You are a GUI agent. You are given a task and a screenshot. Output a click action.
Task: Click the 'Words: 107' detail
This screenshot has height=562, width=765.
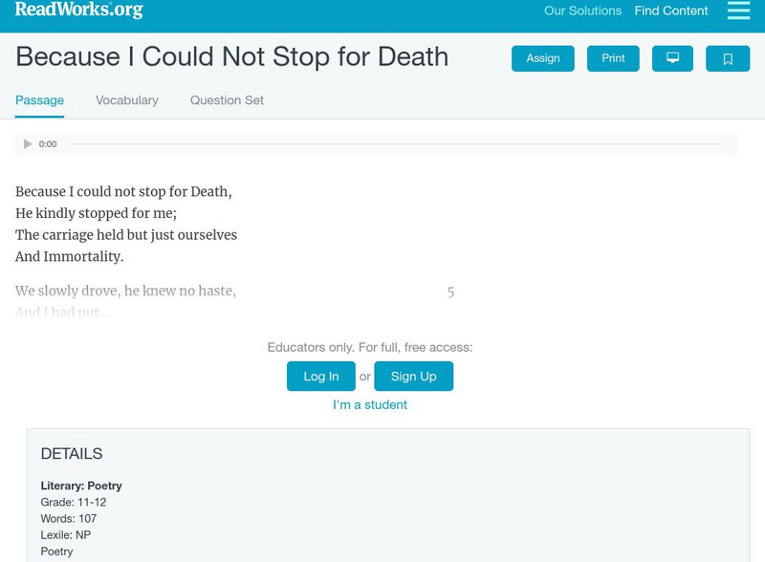tap(69, 519)
